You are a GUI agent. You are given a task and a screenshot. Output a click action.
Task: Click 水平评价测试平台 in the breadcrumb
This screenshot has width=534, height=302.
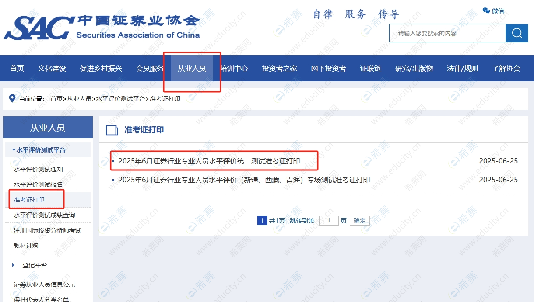click(x=120, y=99)
